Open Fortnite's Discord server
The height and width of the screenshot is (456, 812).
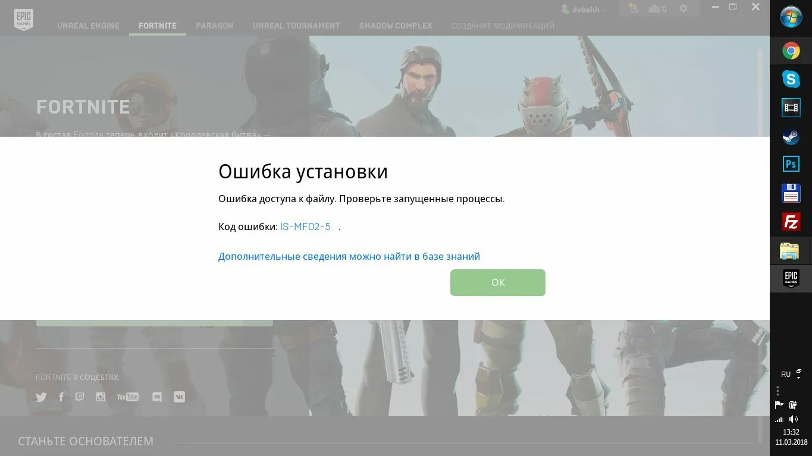157,397
